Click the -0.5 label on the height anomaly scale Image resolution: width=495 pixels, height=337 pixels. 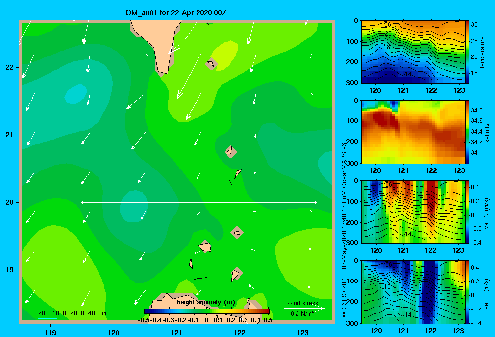[144, 320]
